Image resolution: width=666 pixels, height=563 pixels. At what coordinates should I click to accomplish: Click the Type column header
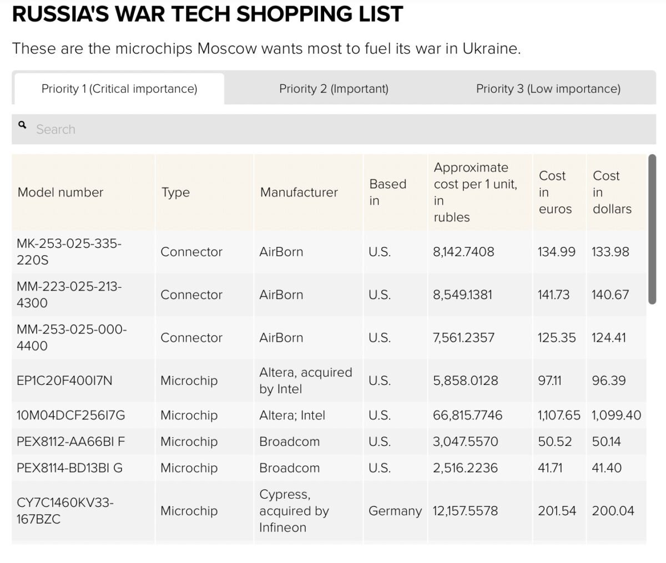click(x=175, y=192)
